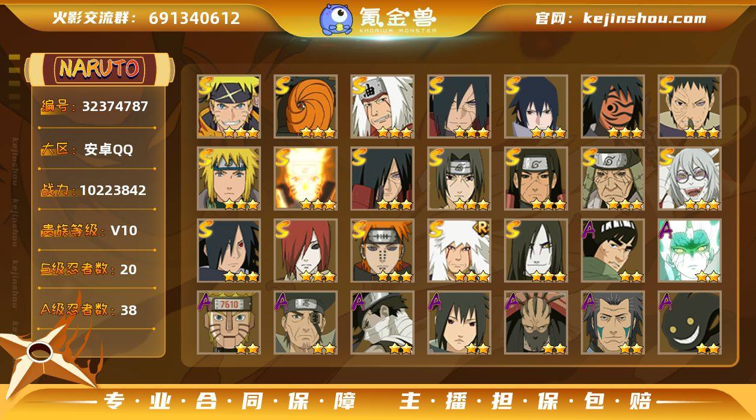The image size is (756, 420).
Task: Click the A-rank ninja count 38
Action: [128, 310]
